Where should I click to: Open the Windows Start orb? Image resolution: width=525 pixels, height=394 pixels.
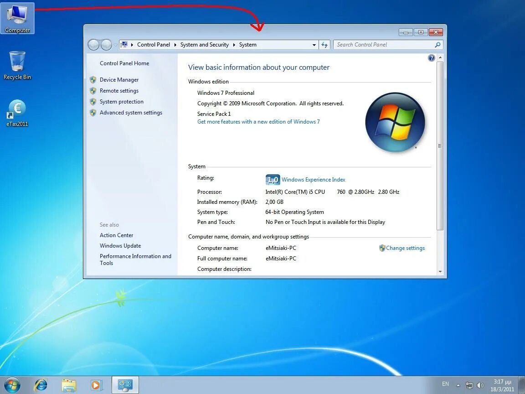[x=12, y=385]
